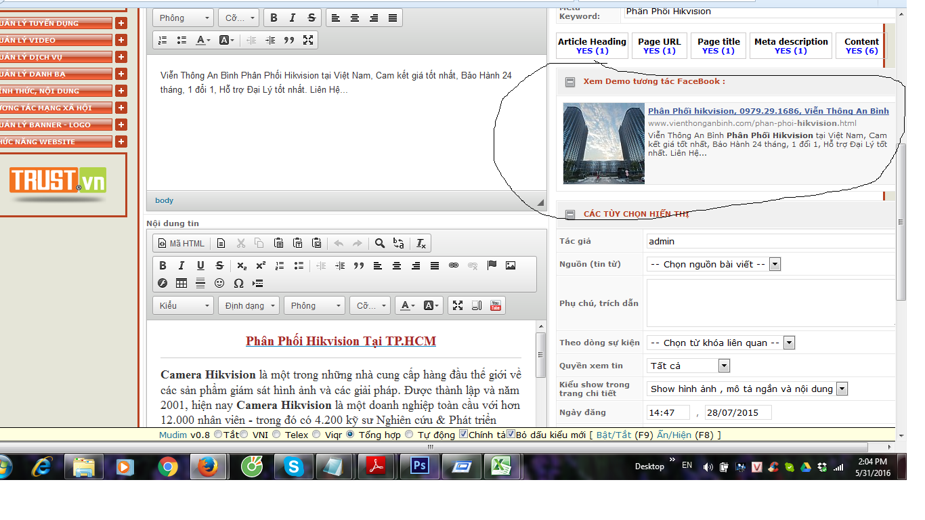The height and width of the screenshot is (520, 925).
Task: Select the Meta description SEO tab
Action: pyautogui.click(x=791, y=45)
